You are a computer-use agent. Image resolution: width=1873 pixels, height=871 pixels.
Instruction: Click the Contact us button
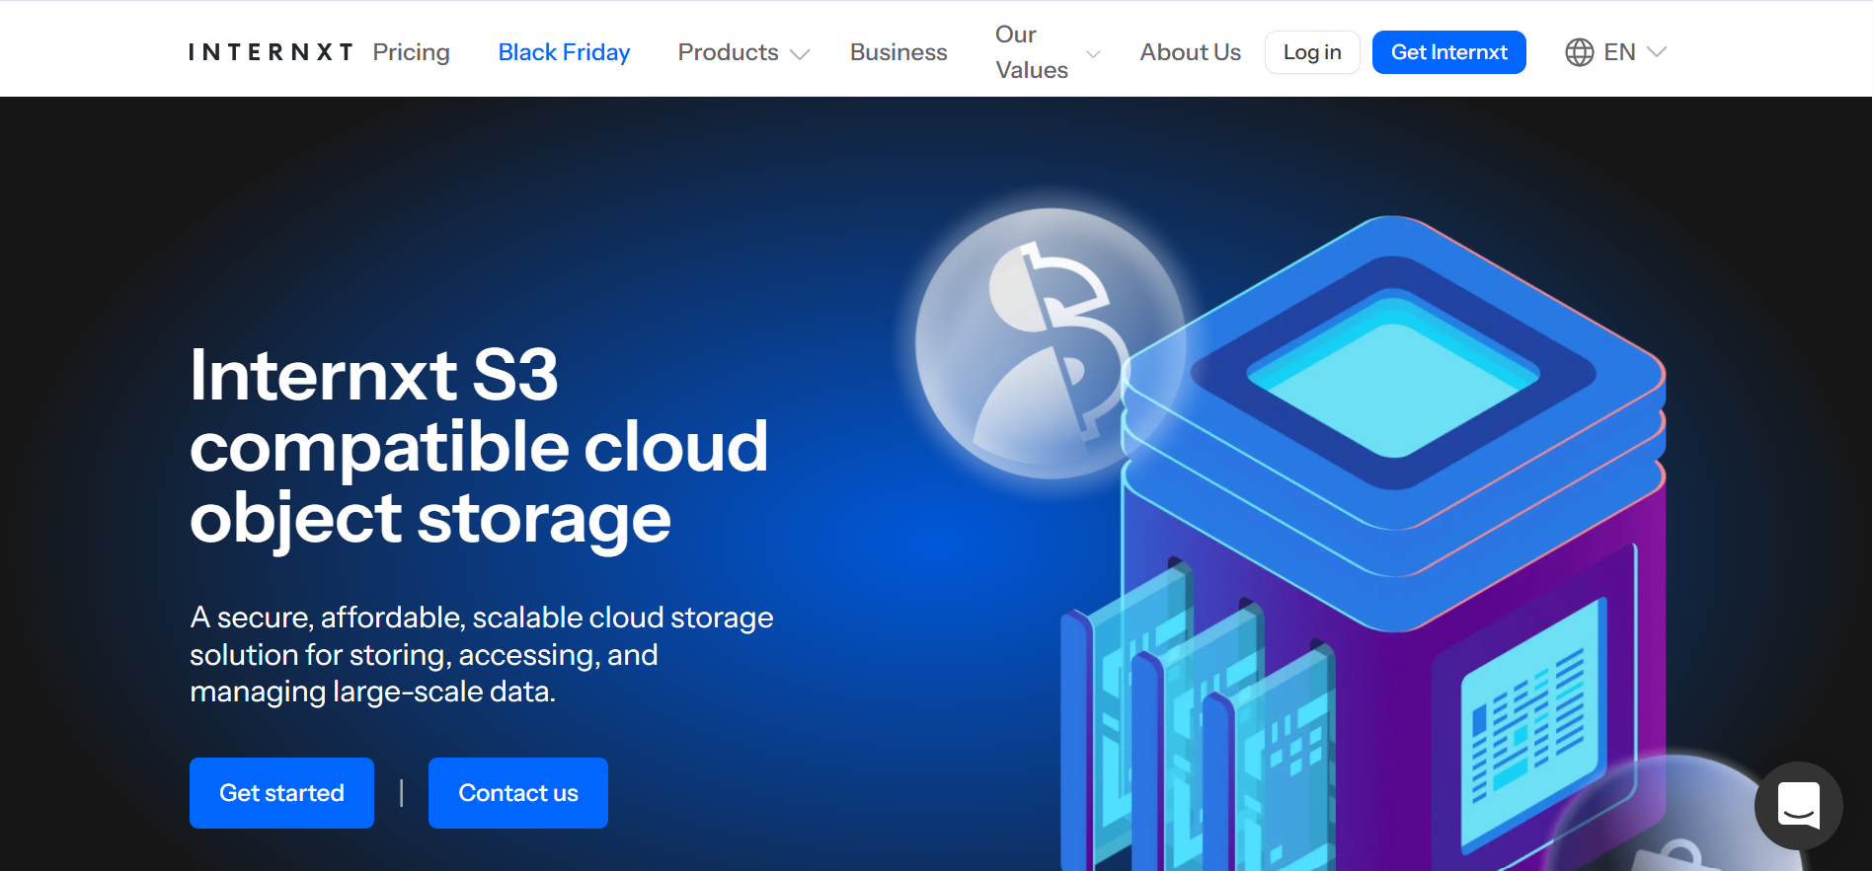coord(518,793)
